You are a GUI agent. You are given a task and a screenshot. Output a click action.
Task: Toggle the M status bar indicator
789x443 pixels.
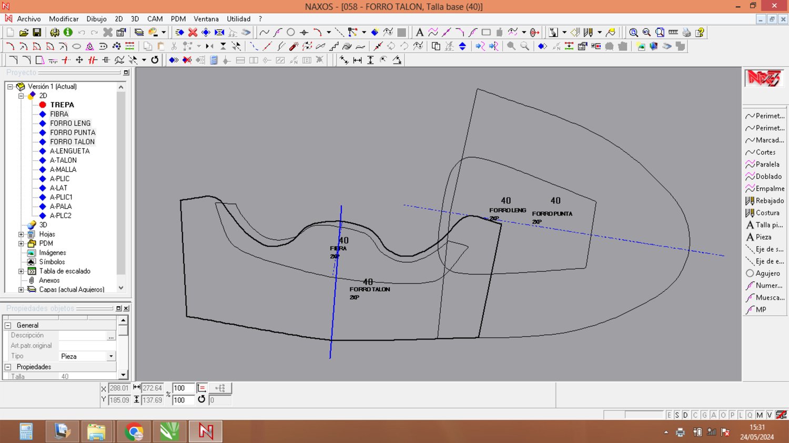click(760, 415)
